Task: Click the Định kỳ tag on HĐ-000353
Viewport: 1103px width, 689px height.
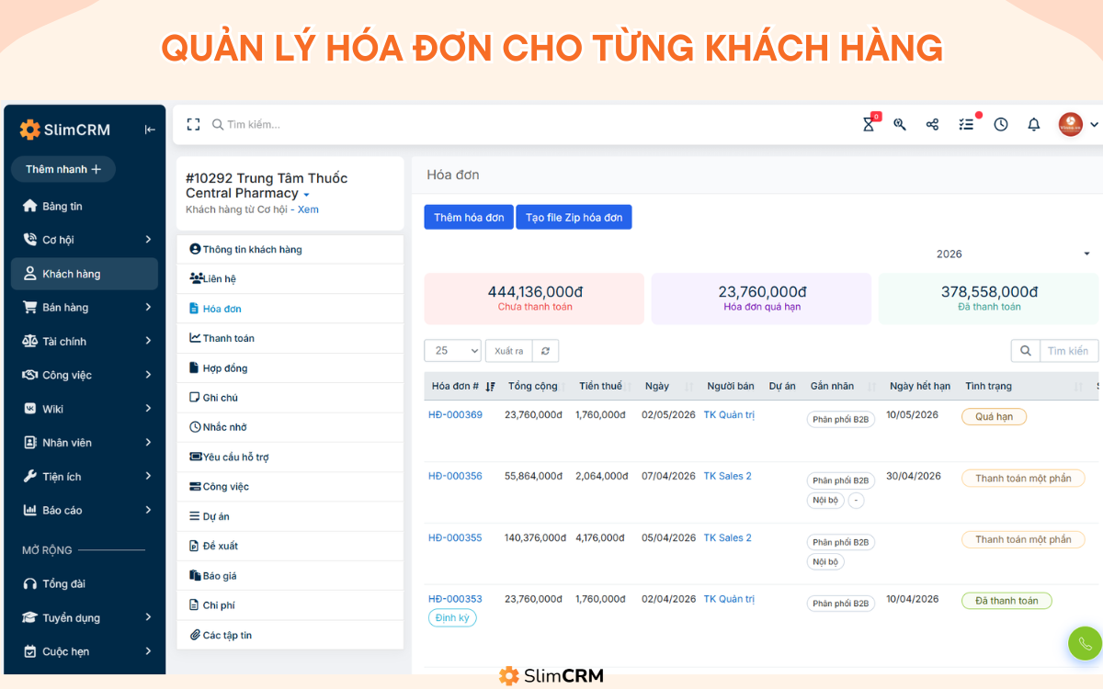Action: click(x=452, y=618)
